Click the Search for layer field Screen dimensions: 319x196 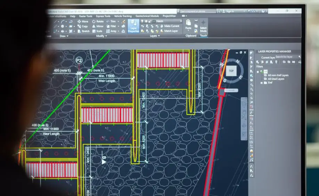[286, 57]
